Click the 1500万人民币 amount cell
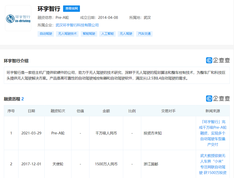 106,164
